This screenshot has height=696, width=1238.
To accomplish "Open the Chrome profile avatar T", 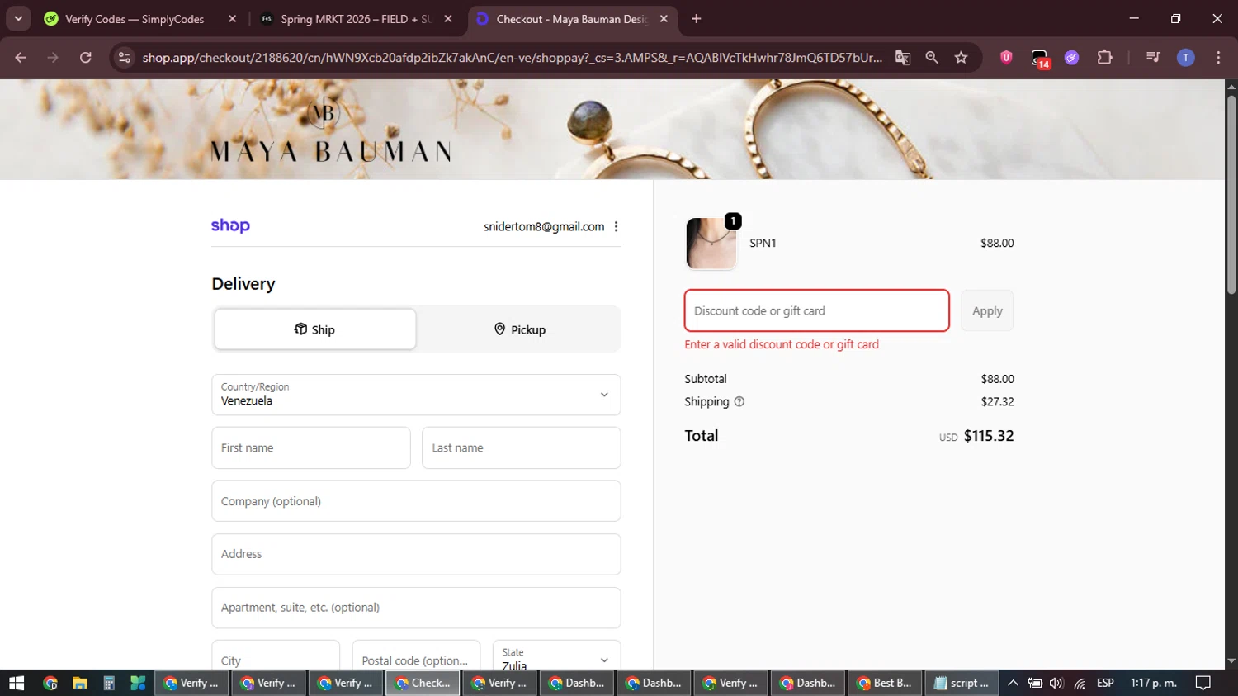I will [1185, 57].
